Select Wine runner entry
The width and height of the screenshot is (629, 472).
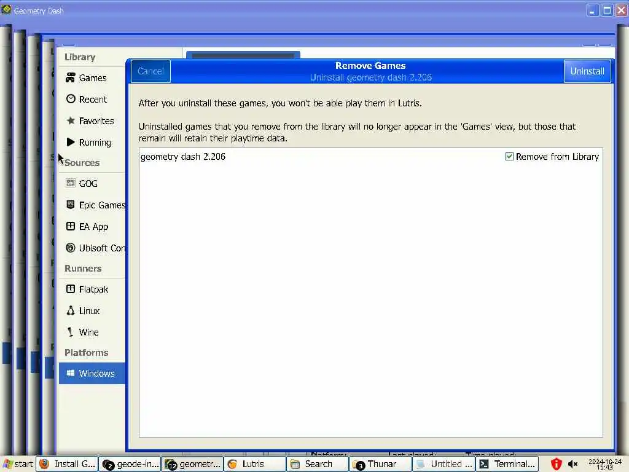92,332
